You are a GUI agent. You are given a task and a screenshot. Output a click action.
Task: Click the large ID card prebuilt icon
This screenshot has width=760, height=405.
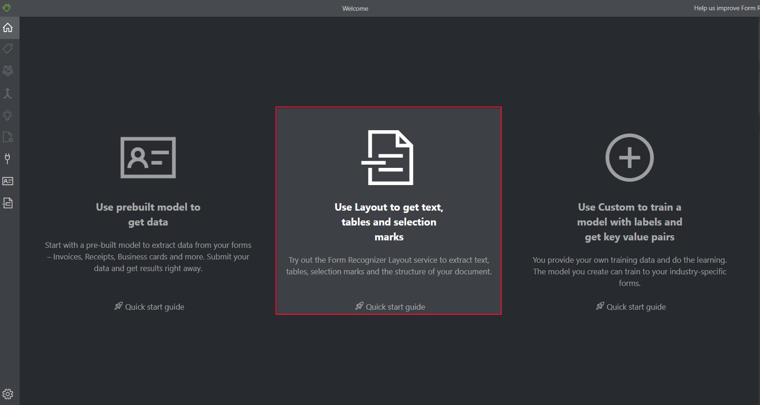tap(148, 157)
